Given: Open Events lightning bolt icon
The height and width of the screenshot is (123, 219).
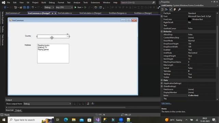Looking at the screenshot, I should coord(175,9).
